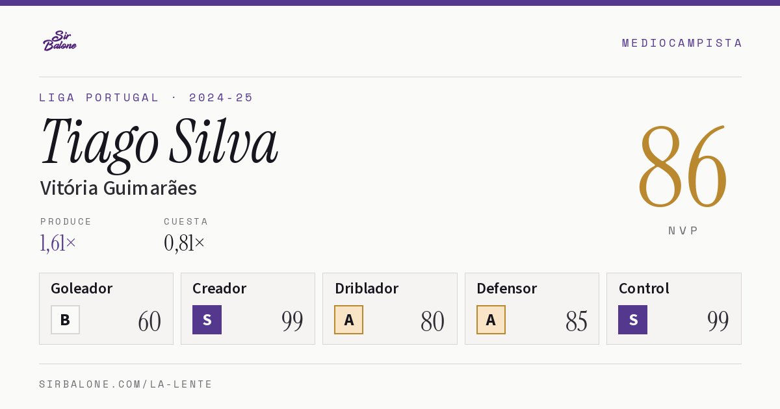Select the S grade badge under Creador
Viewport: 780px width, 409px height.
207,320
